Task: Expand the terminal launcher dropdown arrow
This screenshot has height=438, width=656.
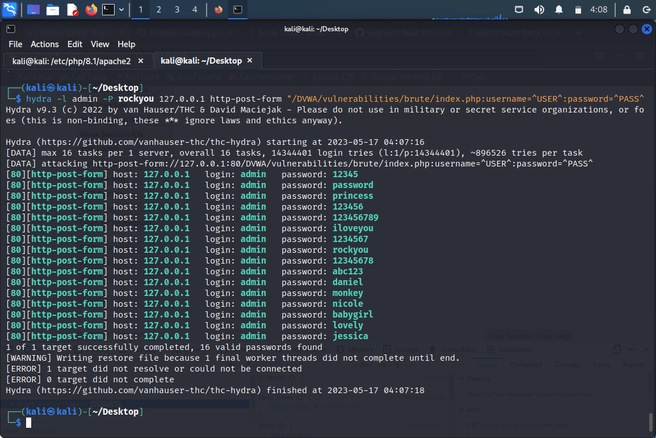Action: pyautogui.click(x=121, y=9)
